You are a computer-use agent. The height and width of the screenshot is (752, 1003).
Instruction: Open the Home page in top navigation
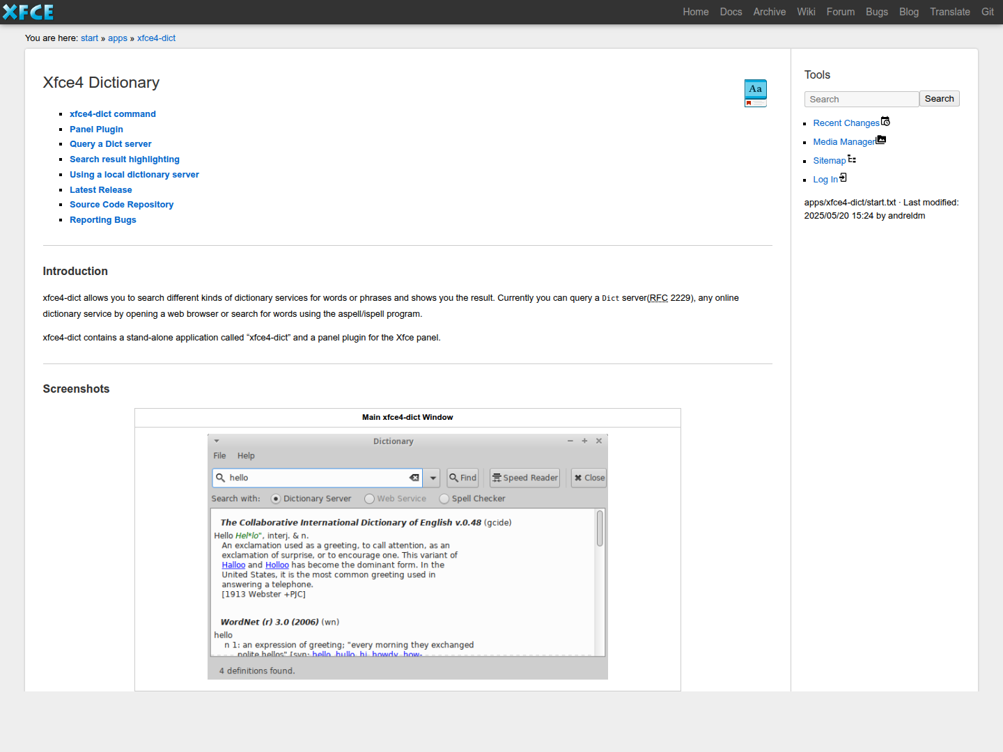click(696, 12)
